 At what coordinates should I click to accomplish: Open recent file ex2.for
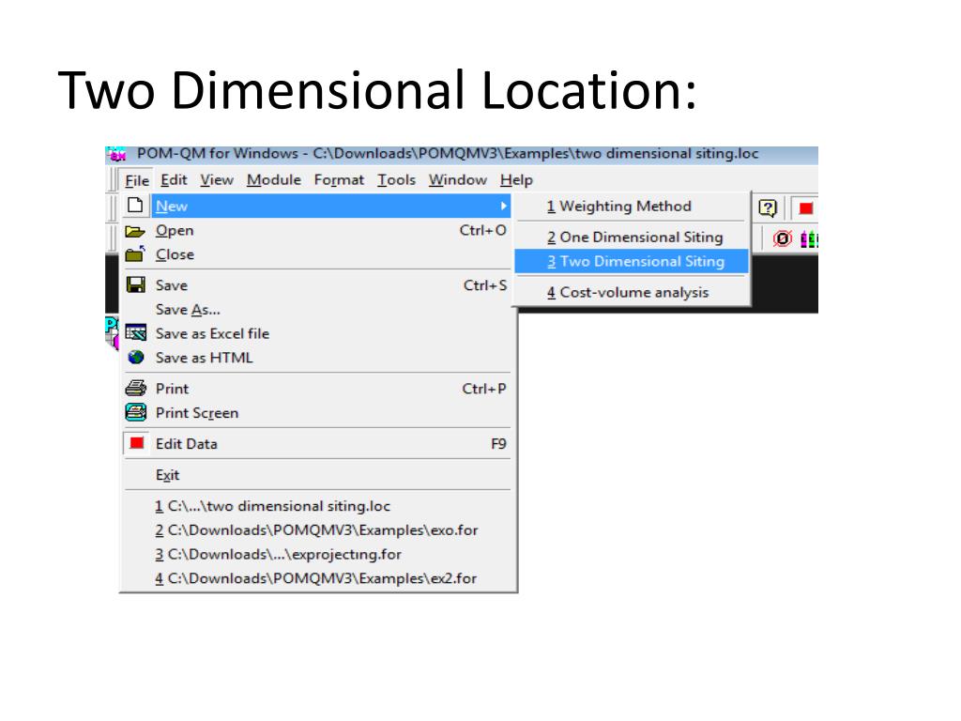coord(317,578)
